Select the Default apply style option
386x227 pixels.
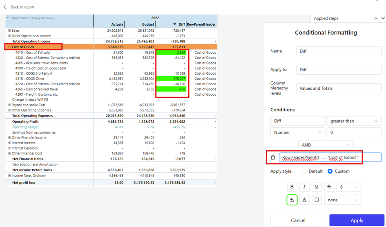click(304, 171)
